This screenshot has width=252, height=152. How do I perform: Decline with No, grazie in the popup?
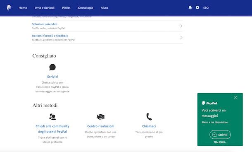(x=220, y=142)
